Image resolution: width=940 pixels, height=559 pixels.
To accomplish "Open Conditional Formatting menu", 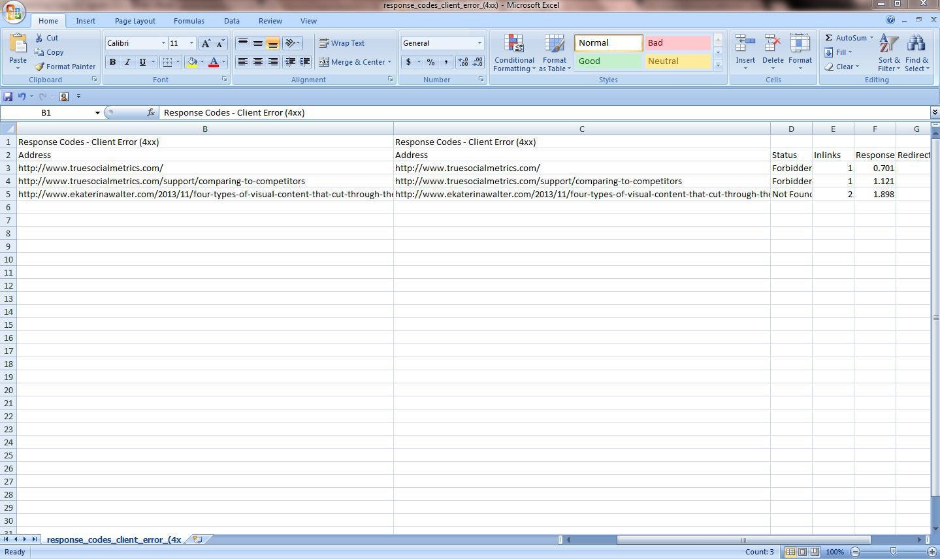I will point(514,53).
